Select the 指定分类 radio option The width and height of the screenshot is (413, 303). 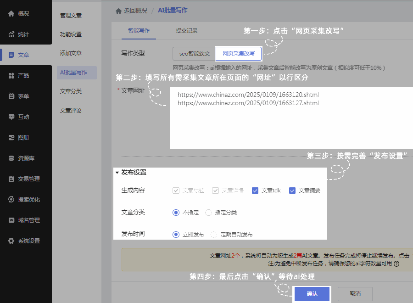pyautogui.click(x=208, y=213)
